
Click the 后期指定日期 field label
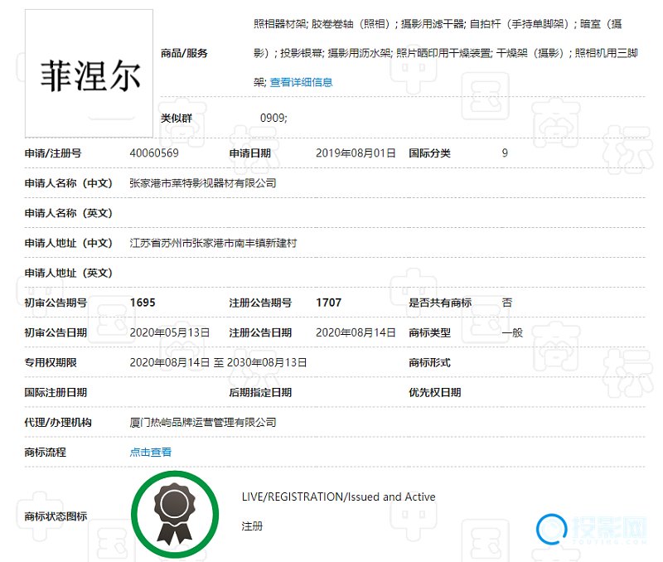(x=260, y=392)
